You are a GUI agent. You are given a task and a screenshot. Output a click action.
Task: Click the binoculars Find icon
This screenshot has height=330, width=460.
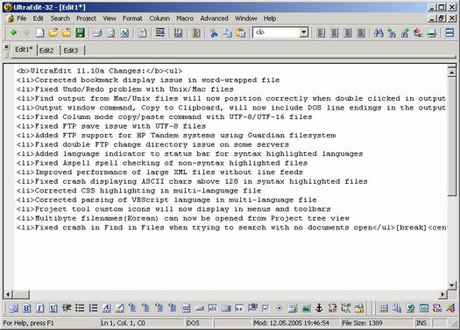379,32
